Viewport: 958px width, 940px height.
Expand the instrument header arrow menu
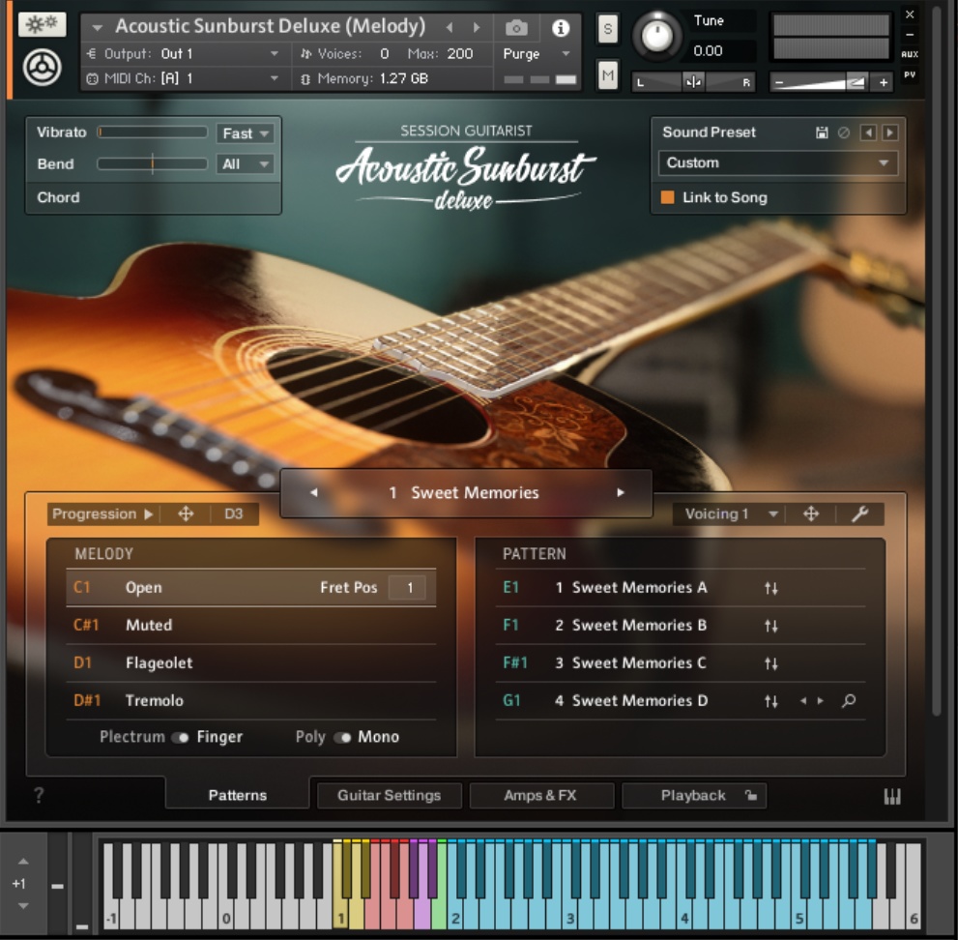(x=97, y=27)
